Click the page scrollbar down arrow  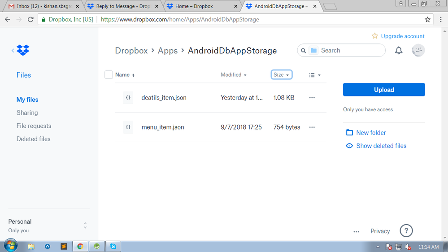click(x=445, y=238)
